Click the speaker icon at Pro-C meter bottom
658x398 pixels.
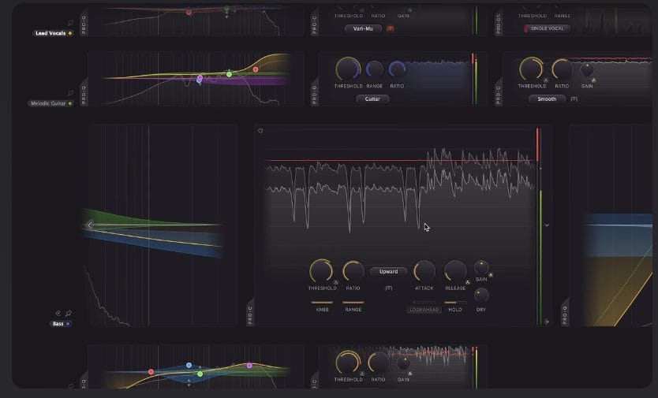click(x=545, y=321)
